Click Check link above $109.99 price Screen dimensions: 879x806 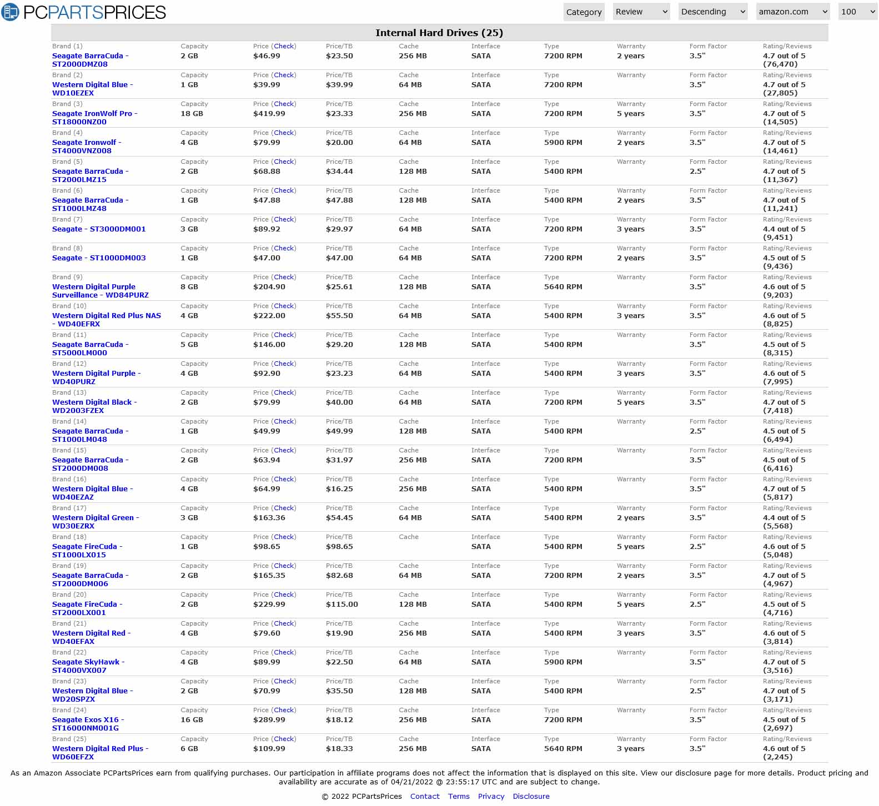pos(284,739)
